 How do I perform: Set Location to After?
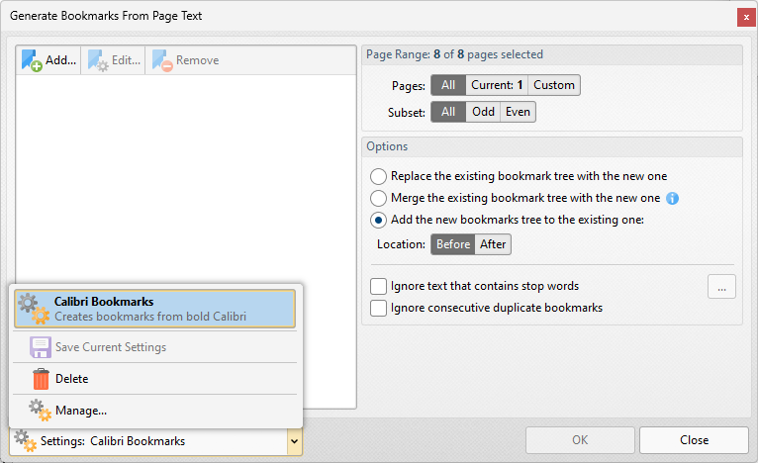493,244
